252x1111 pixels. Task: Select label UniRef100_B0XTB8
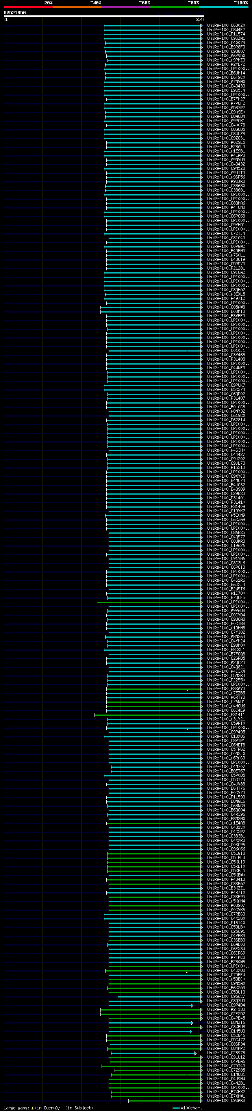tap(226, 623)
